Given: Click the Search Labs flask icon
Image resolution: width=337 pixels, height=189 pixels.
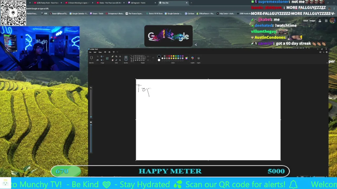Looking at the screenshot, I should tap(320, 21).
